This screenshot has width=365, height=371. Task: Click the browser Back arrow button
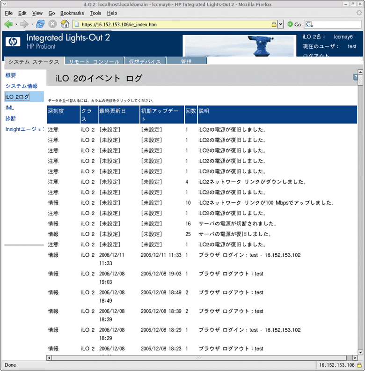pyautogui.click(x=8, y=24)
